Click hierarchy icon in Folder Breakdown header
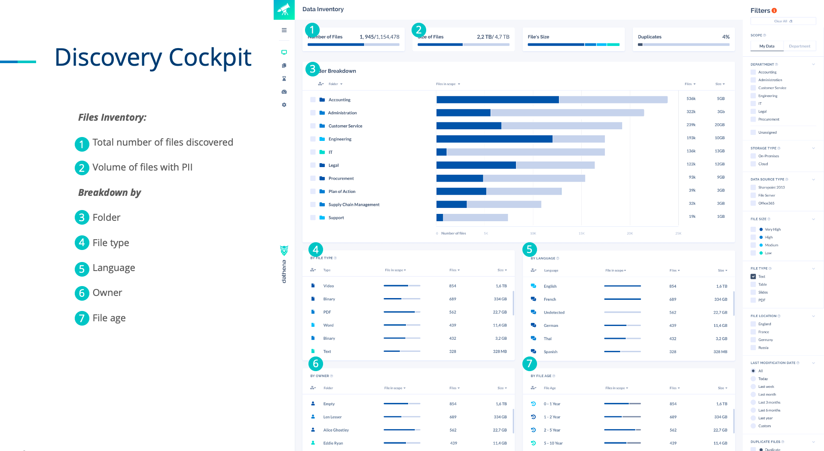824x451 pixels. pyautogui.click(x=320, y=84)
